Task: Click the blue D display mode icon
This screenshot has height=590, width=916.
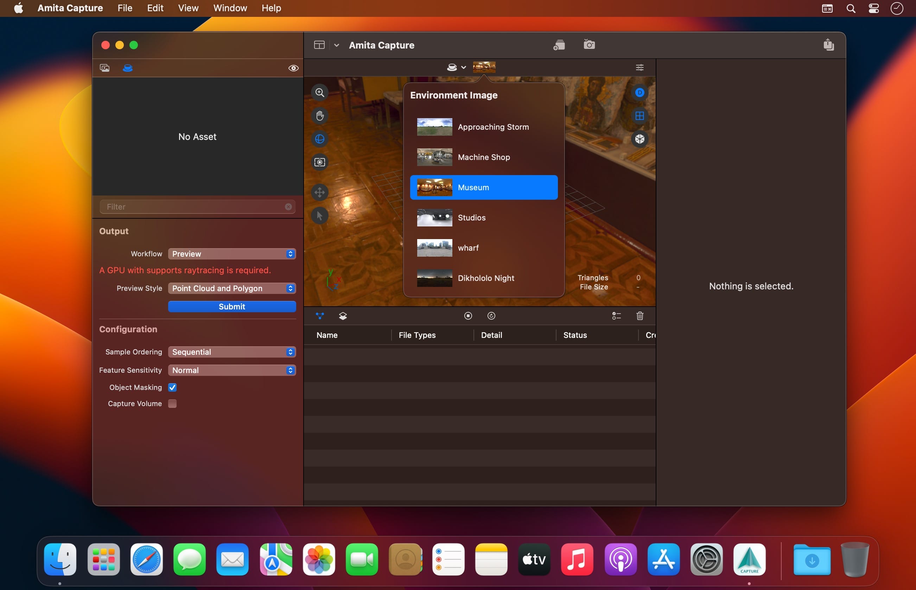Action: 640,92
